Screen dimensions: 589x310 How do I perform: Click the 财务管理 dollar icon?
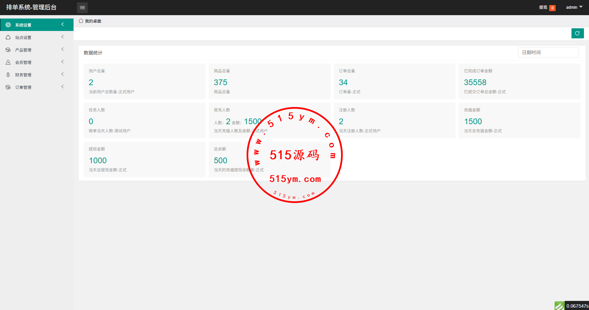8,75
